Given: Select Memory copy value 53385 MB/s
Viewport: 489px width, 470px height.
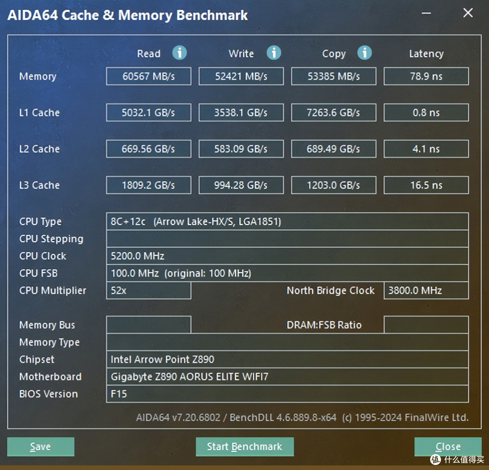Looking at the screenshot, I should [334, 76].
